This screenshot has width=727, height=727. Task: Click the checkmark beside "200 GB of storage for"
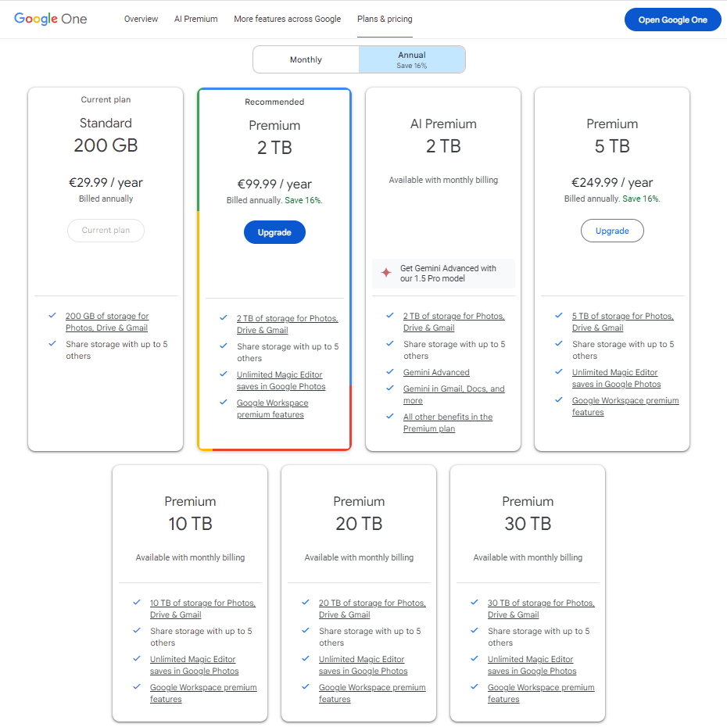click(x=52, y=315)
